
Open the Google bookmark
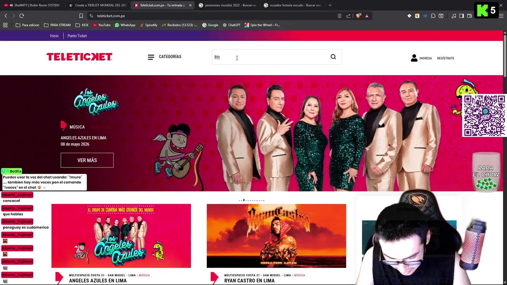(x=210, y=25)
